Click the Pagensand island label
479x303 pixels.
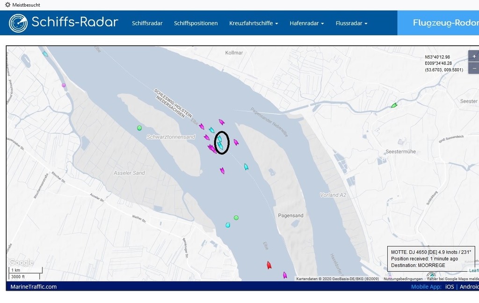[x=290, y=216]
